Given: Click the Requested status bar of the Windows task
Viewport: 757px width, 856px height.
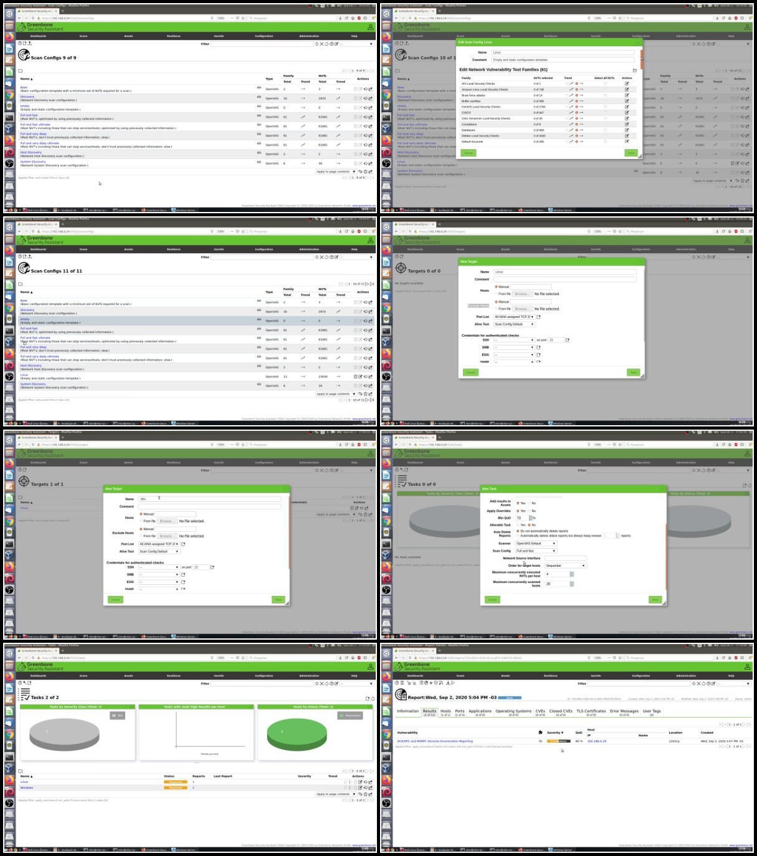Looking at the screenshot, I should point(176,787).
